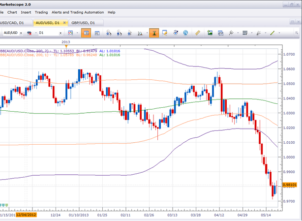Toggle the highlighted orange button left of the eye icon

tap(153, 33)
